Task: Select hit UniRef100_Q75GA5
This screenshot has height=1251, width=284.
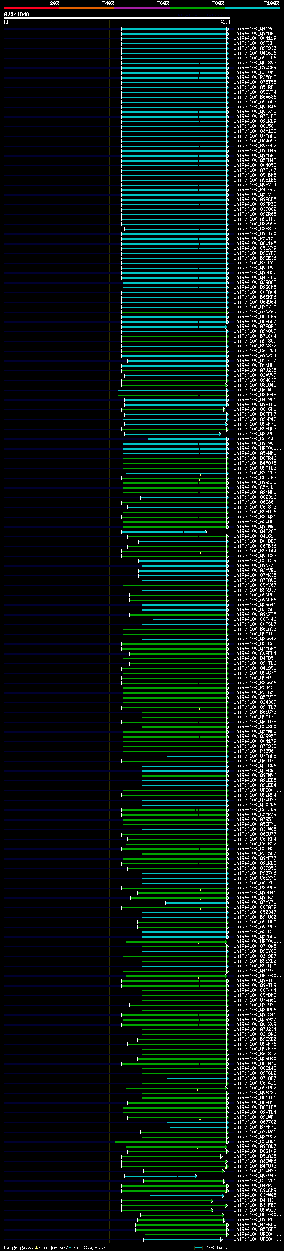Action: click(x=255, y=648)
